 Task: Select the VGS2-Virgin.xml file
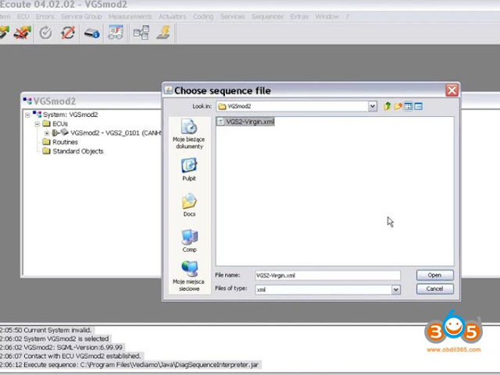245,122
